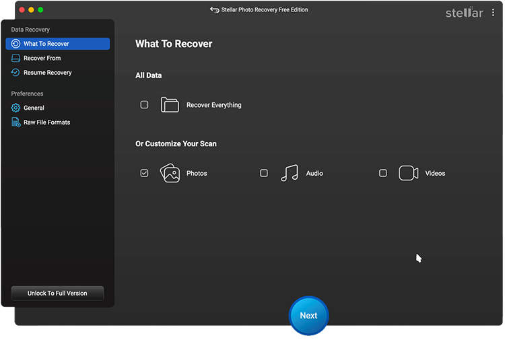Viewport: 505px width, 340px height.
Task: Click the blue Next button
Action: (308, 316)
